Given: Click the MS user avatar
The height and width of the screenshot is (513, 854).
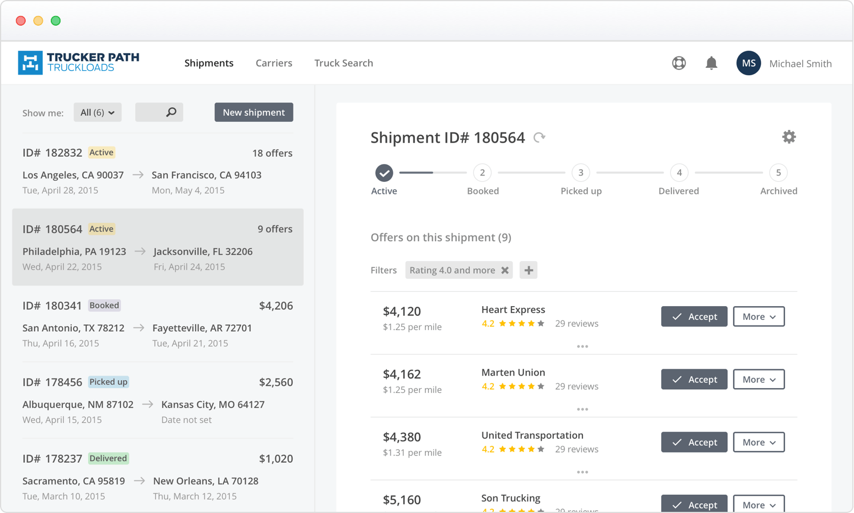Looking at the screenshot, I should click(748, 63).
